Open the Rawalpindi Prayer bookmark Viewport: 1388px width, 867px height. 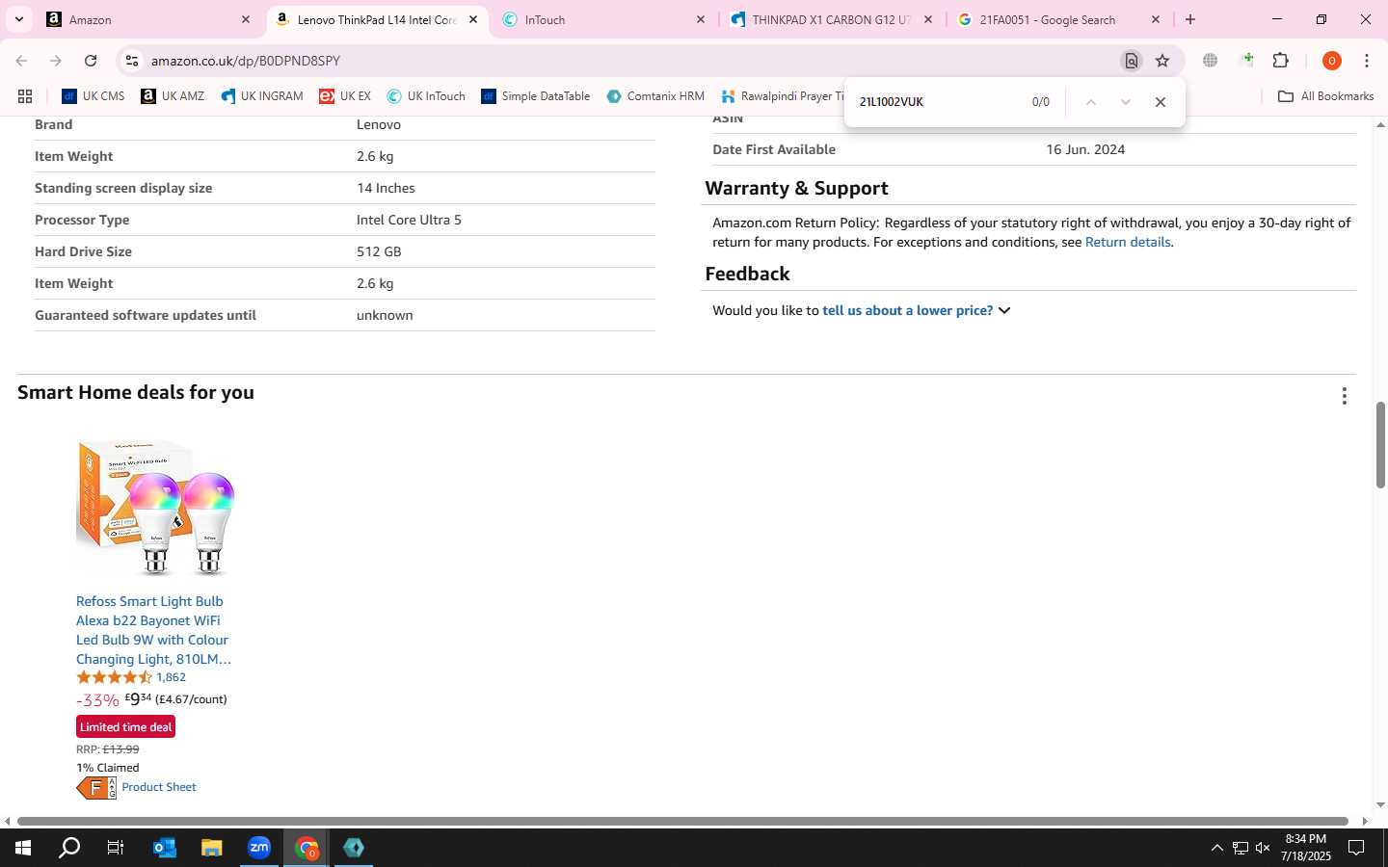point(783,96)
